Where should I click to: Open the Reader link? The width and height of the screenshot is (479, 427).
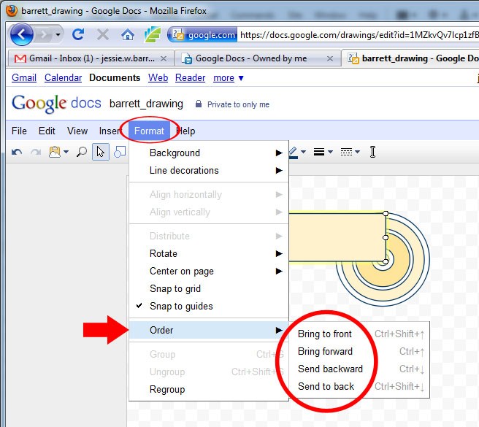coord(190,78)
